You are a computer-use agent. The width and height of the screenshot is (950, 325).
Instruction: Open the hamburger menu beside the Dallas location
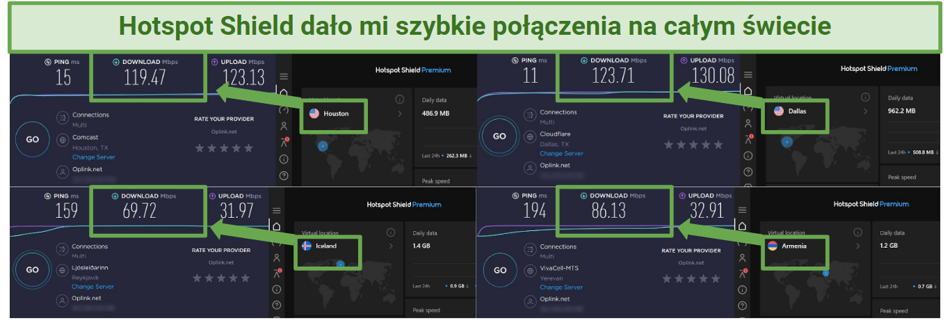coord(748,74)
